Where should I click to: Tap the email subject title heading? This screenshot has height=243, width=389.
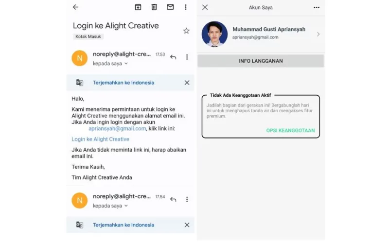click(116, 26)
